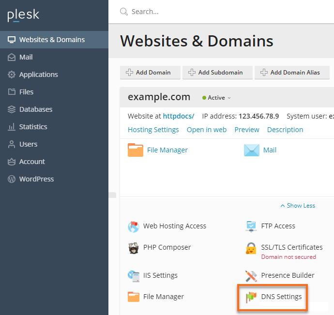The image size is (334, 315).
Task: Click the WordPress logo sidebar icon
Action: point(12,179)
